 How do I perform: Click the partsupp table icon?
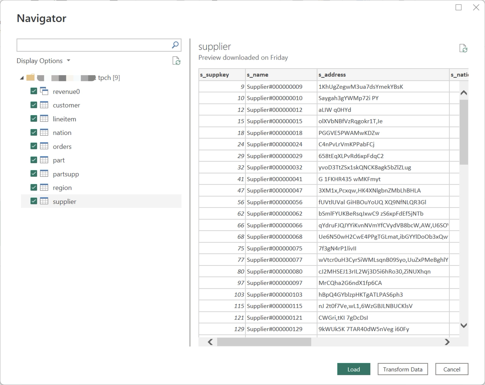coord(44,174)
